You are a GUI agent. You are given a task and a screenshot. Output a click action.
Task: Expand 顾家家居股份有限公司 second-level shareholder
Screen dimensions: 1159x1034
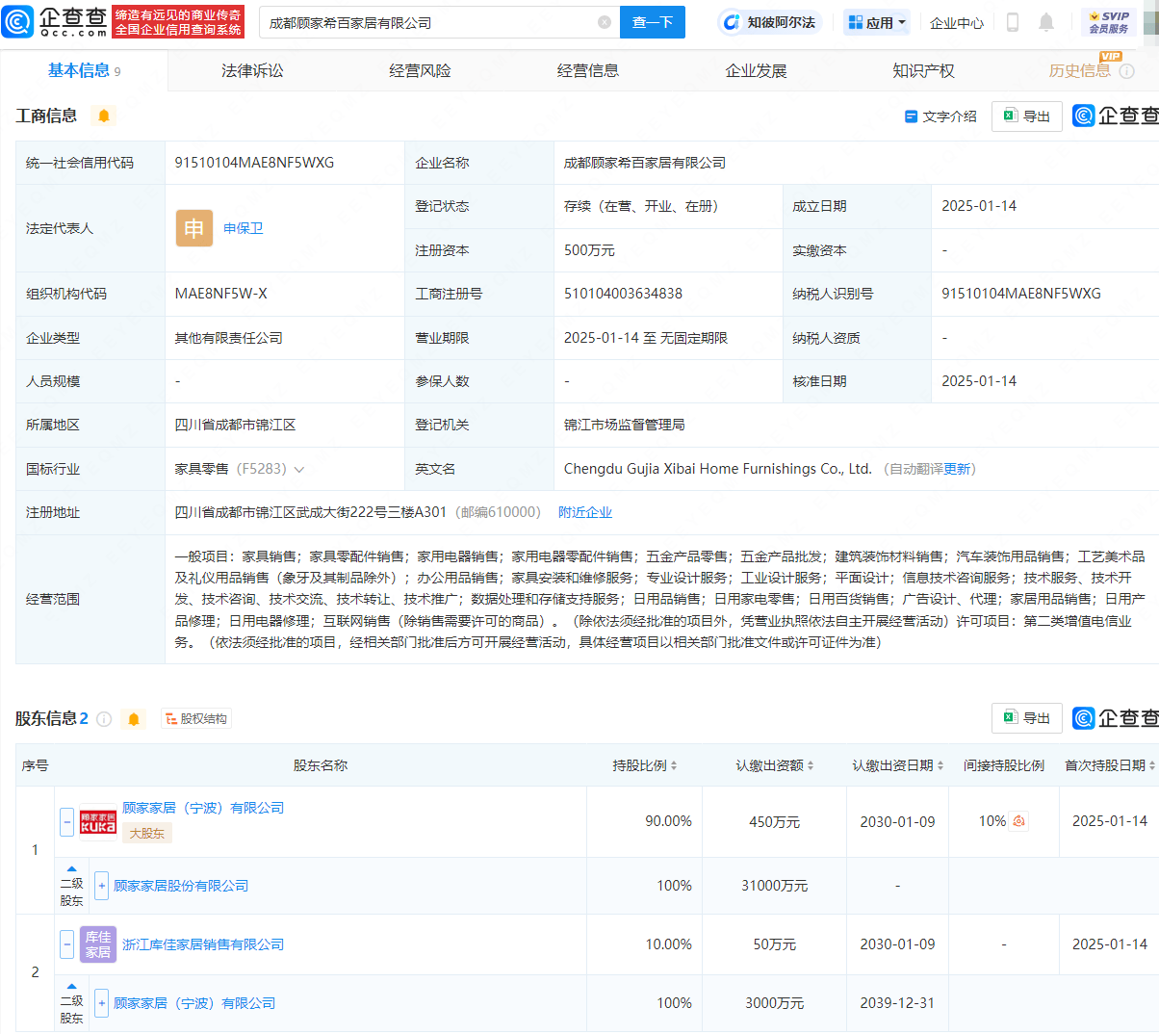102,886
